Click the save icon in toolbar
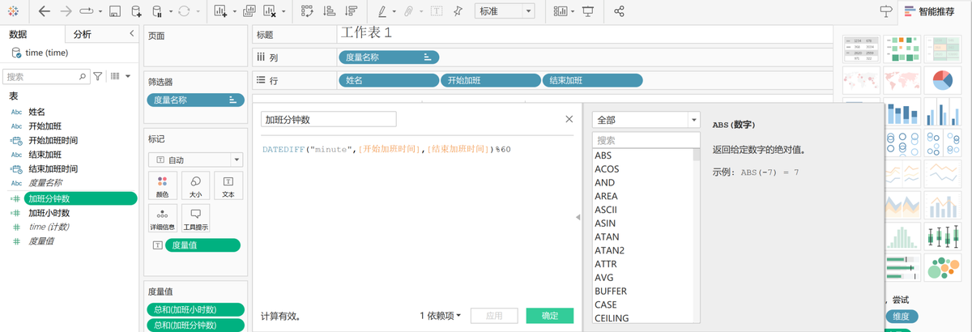This screenshot has height=332, width=972. (x=114, y=11)
